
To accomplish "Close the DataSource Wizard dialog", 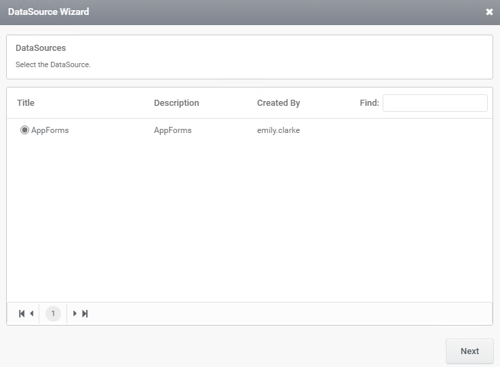I will 489,12.
